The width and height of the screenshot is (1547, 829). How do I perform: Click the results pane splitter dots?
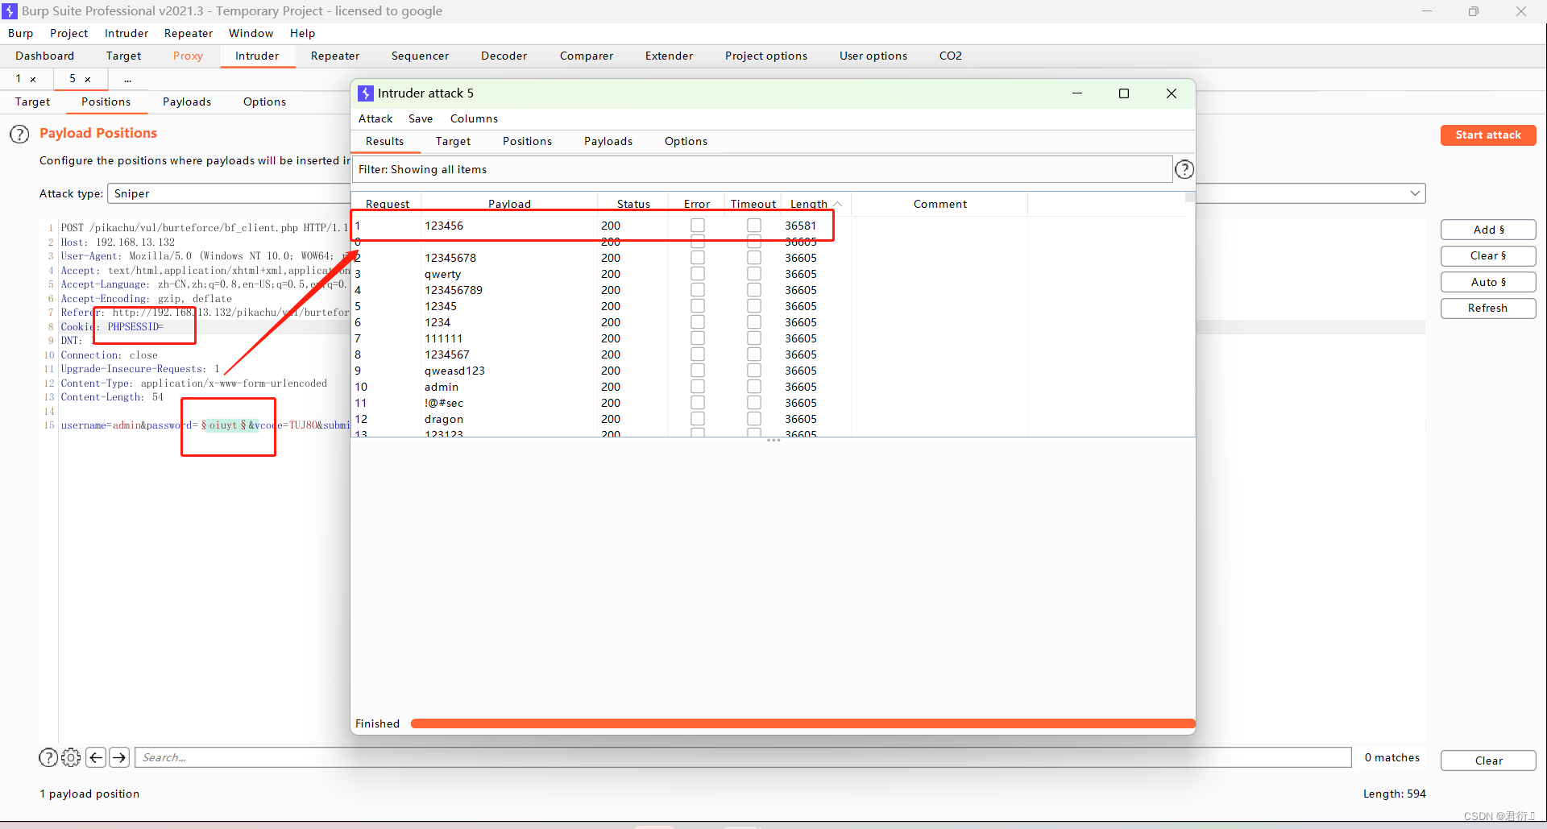click(773, 441)
